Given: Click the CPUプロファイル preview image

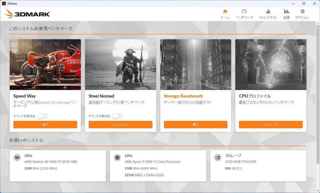Looking at the screenshot, I should pyautogui.click(x=271, y=64).
